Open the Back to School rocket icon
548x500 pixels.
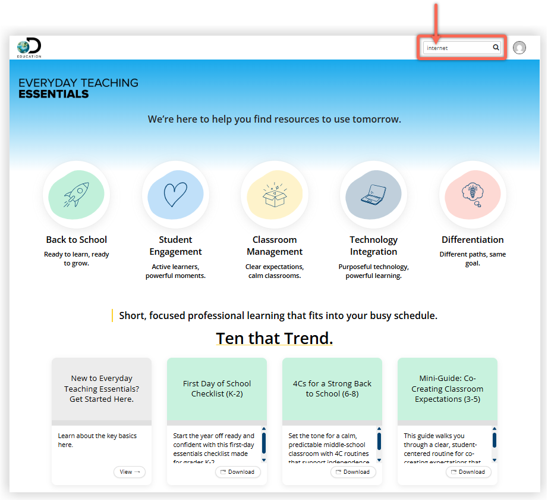point(76,195)
